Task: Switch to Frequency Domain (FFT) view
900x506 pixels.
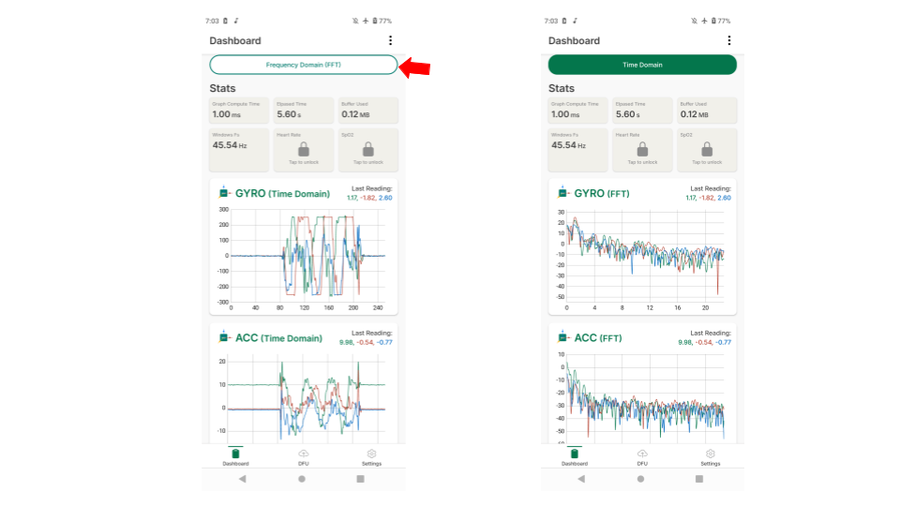Action: tap(304, 65)
